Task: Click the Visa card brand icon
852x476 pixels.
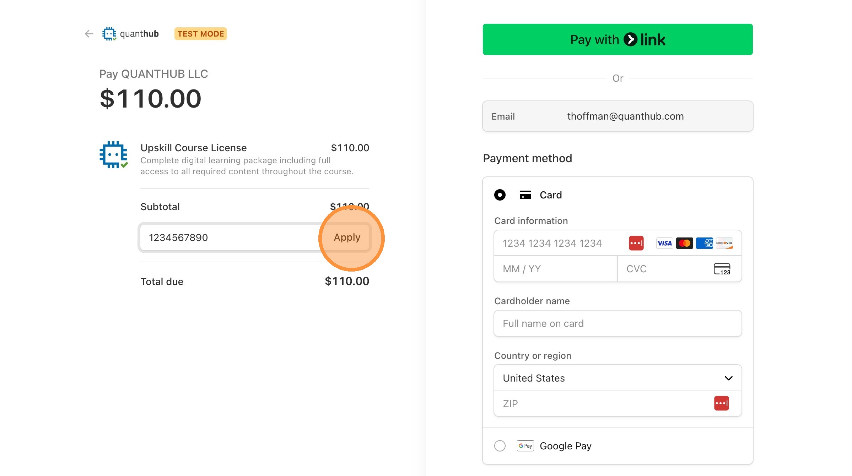Action: 664,243
